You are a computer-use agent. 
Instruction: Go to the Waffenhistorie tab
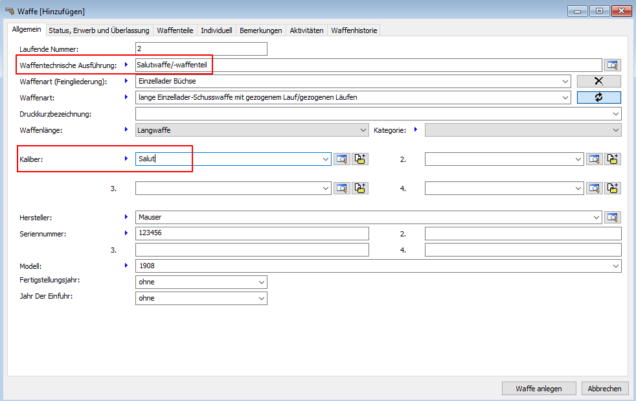point(354,30)
